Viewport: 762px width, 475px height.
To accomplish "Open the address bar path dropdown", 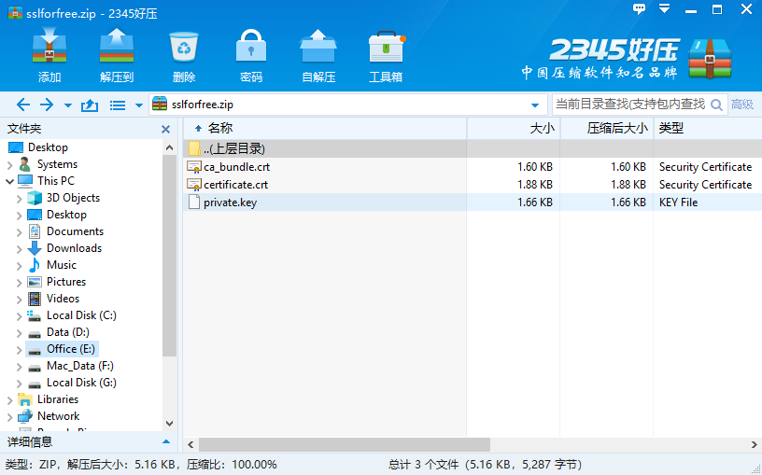I will click(535, 105).
